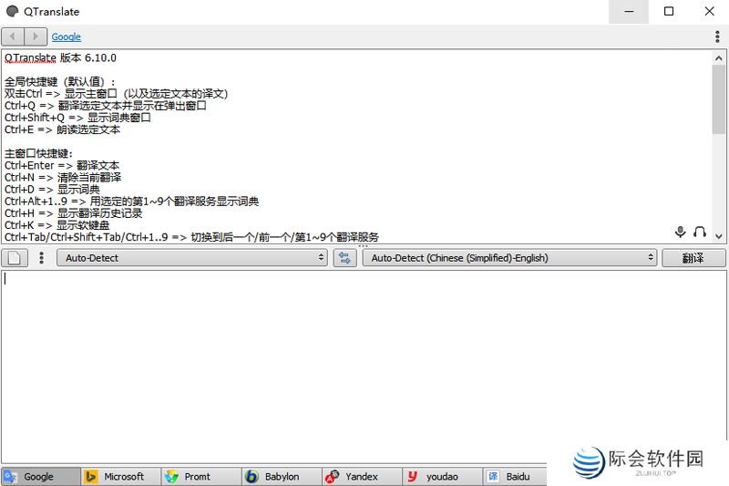Click the new blank page icon
Viewport: 729px width, 486px height.
pos(15,258)
